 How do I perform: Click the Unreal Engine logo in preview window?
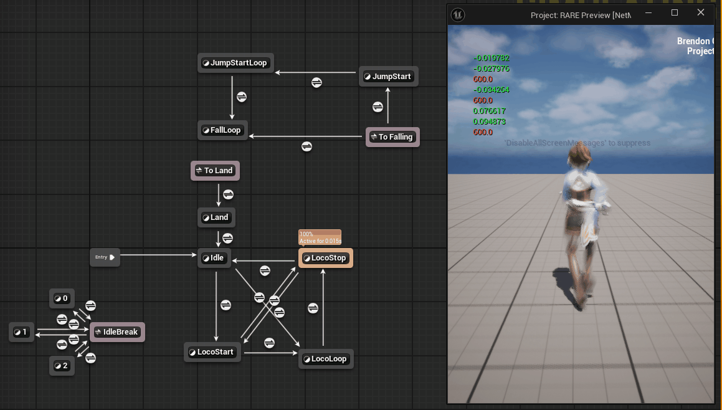[x=458, y=14]
